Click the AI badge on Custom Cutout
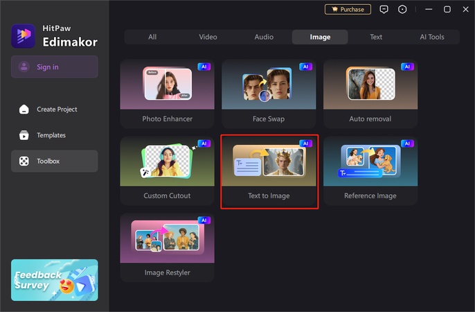The height and width of the screenshot is (312, 475). [x=204, y=144]
